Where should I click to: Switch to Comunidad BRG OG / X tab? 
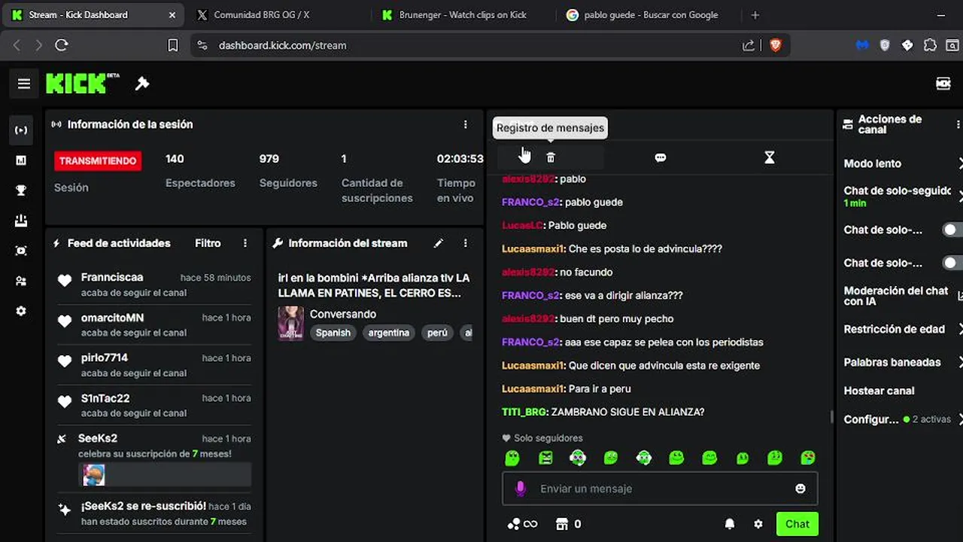[x=261, y=14]
